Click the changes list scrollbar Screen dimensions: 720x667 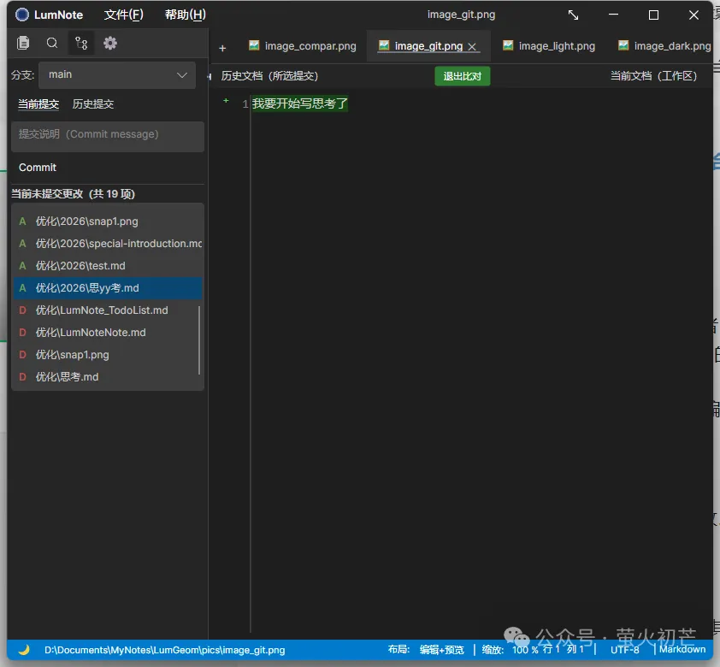tap(199, 340)
